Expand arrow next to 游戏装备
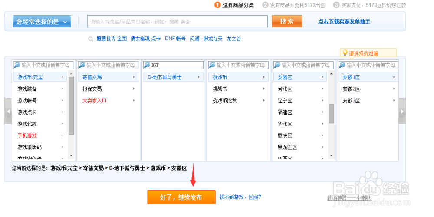This screenshot has height=217, width=434. tap(62, 89)
